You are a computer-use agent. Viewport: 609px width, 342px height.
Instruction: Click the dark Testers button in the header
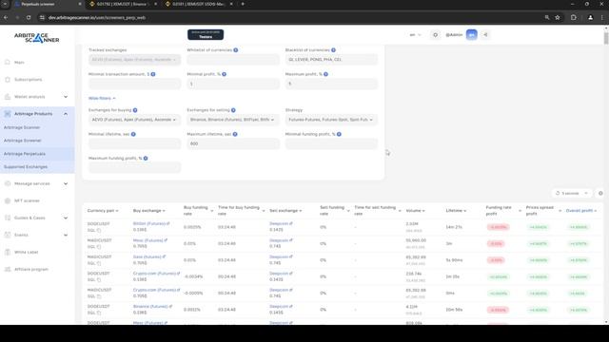pos(206,34)
